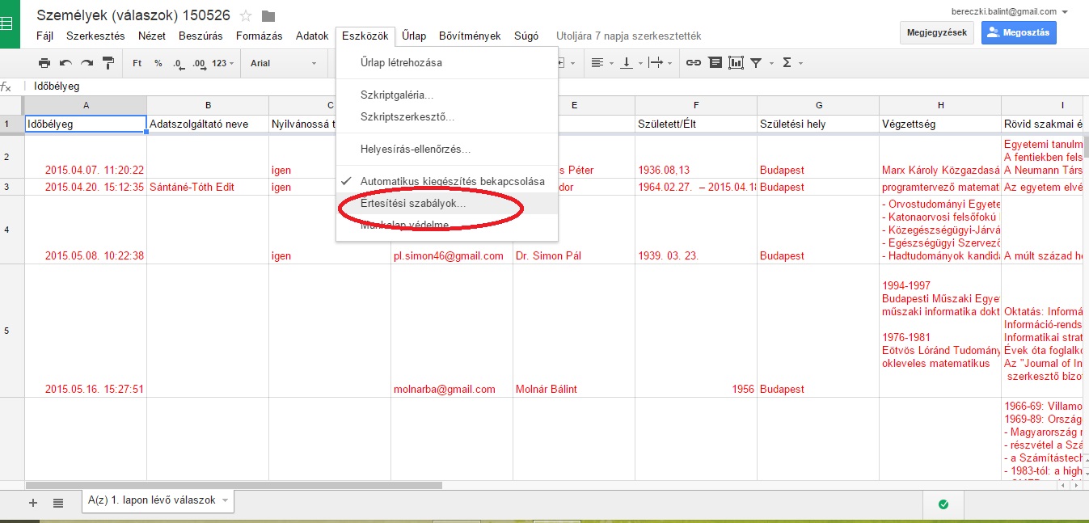Click the horizontal scrollbar thumb
Screen dimensions: 1089x523
234,486
